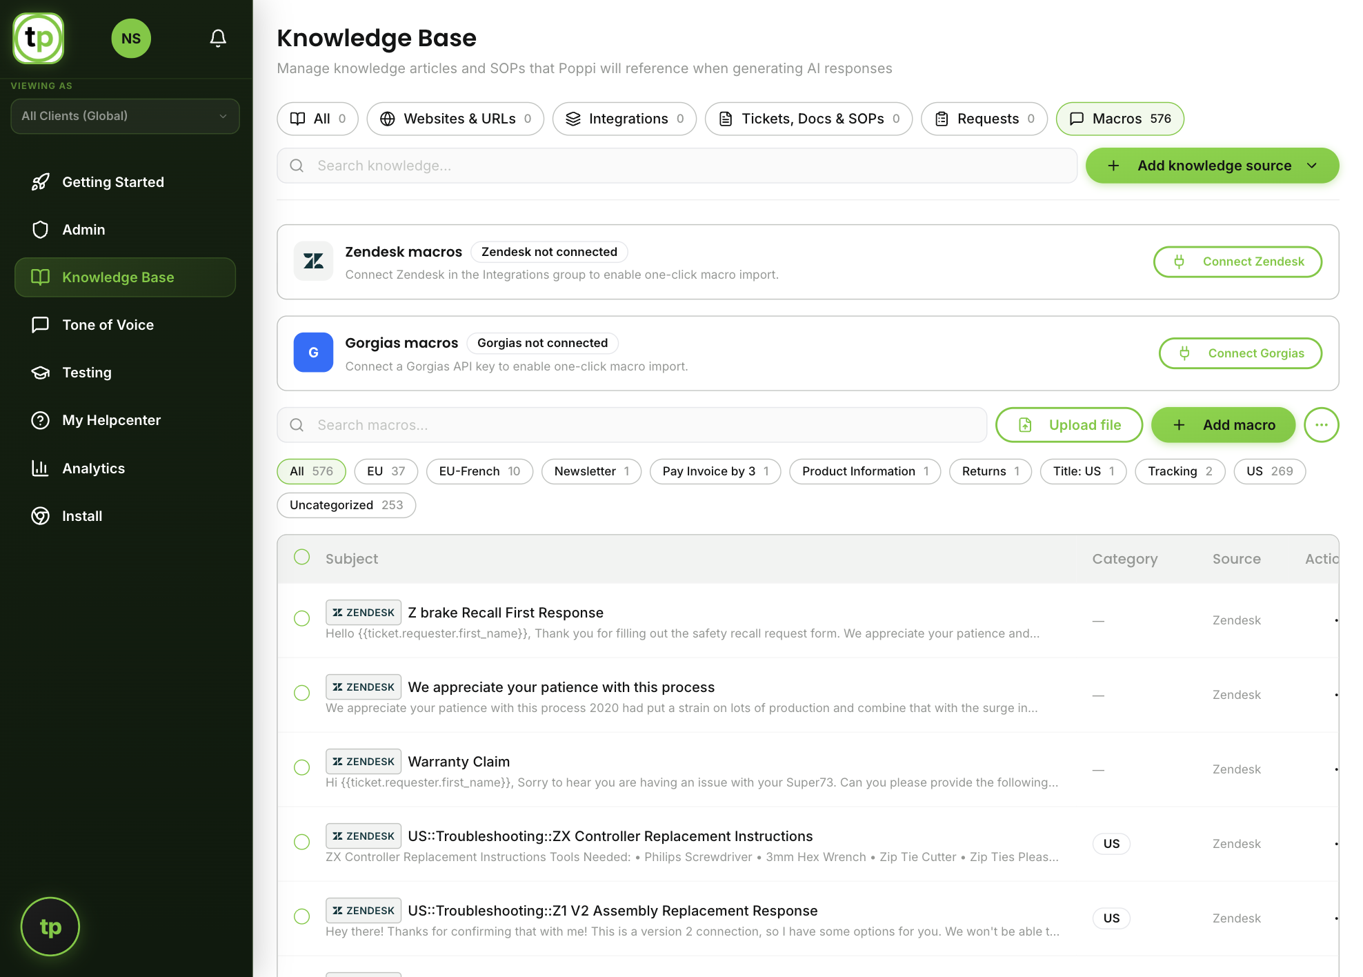This screenshot has height=977, width=1363.
Task: Switch to the All knowledge tab
Action: click(x=317, y=119)
